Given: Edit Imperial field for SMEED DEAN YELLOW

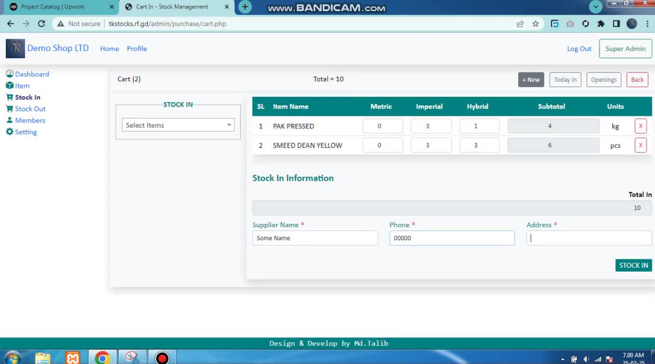Looking at the screenshot, I should pos(431,145).
